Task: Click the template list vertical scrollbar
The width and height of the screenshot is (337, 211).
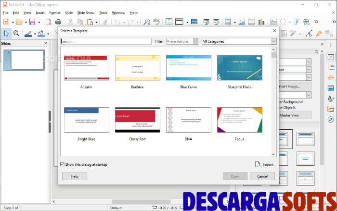Action: pyautogui.click(x=273, y=102)
